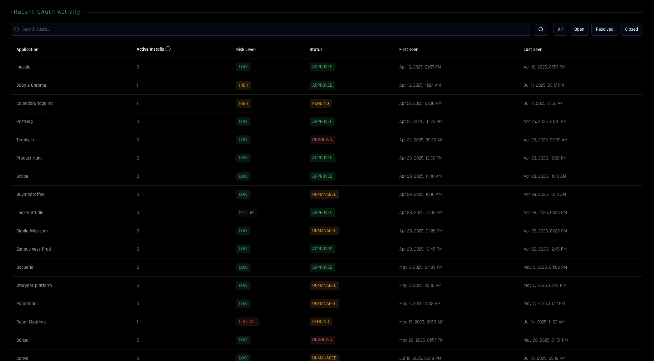
Task: Filter by Open status
Action: (x=579, y=29)
